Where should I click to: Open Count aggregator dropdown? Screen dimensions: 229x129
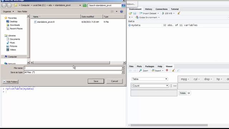[x=150, y=86]
